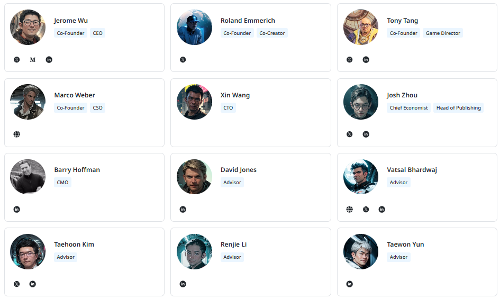Open Taewon Yun's LinkedIn icon
Image resolution: width=500 pixels, height=299 pixels.
349,284
